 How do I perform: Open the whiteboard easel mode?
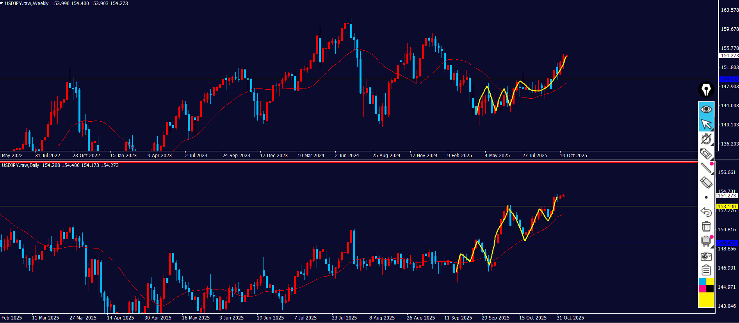[x=706, y=241]
